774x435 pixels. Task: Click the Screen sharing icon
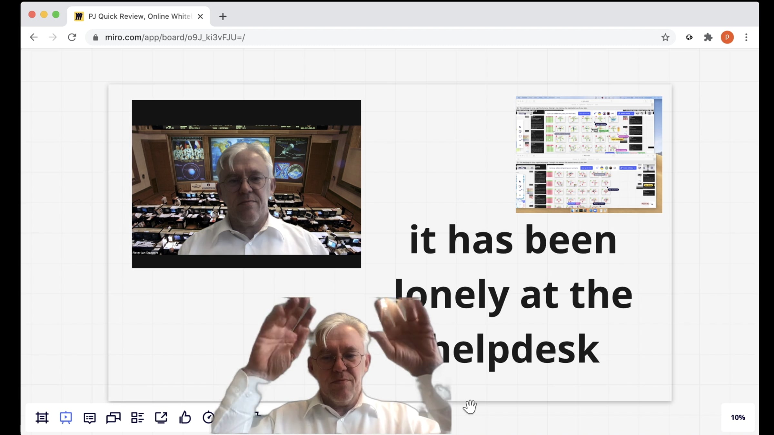(x=161, y=418)
